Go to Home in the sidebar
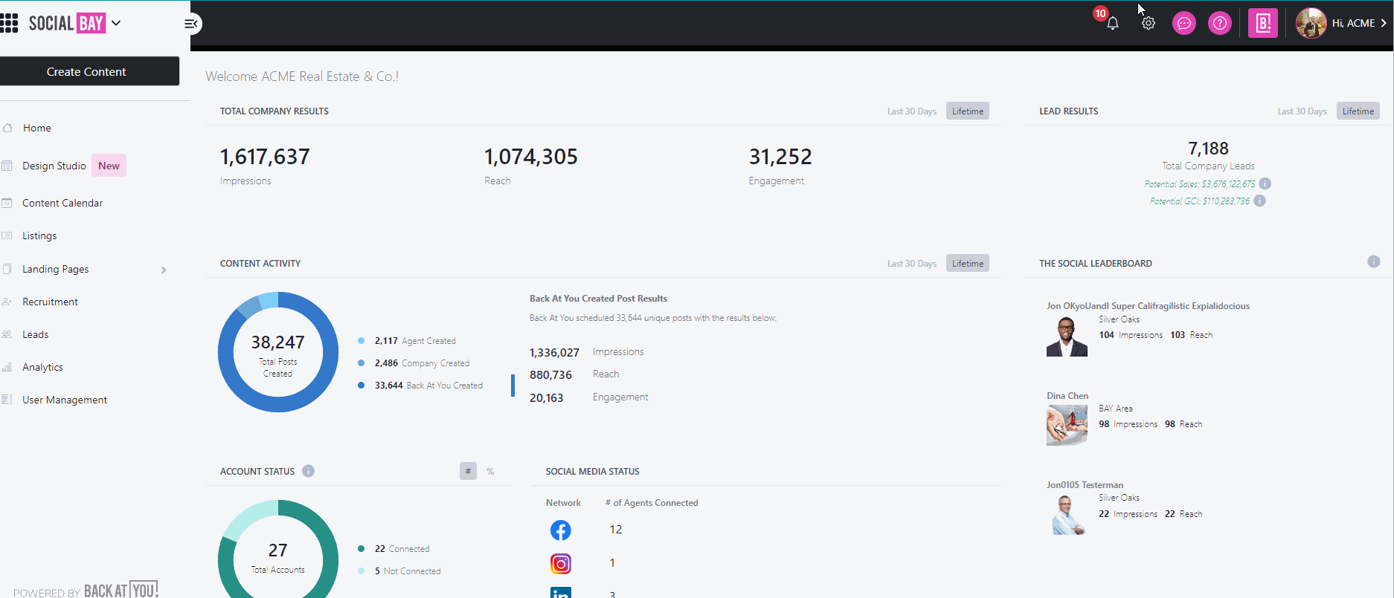The image size is (1394, 598). point(37,128)
